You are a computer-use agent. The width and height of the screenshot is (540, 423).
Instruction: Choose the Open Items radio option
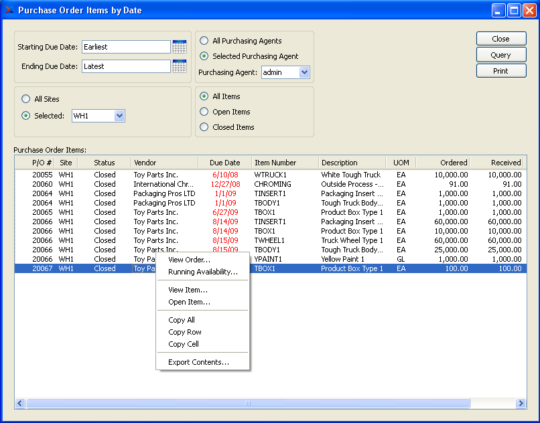[204, 112]
